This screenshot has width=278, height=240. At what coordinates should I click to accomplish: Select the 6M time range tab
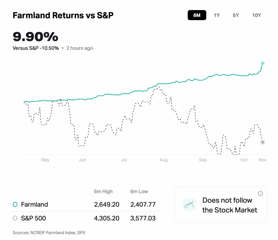197,15
